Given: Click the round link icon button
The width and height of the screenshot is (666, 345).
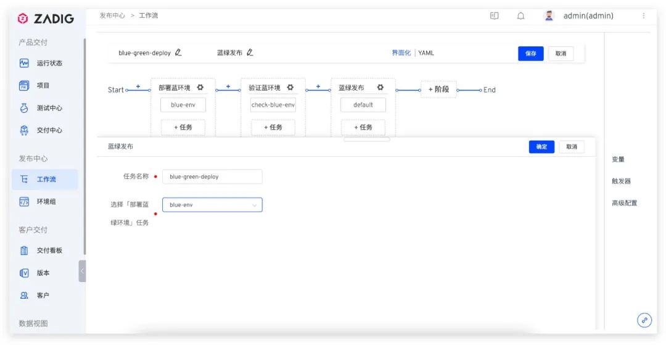Looking at the screenshot, I should coord(644,320).
